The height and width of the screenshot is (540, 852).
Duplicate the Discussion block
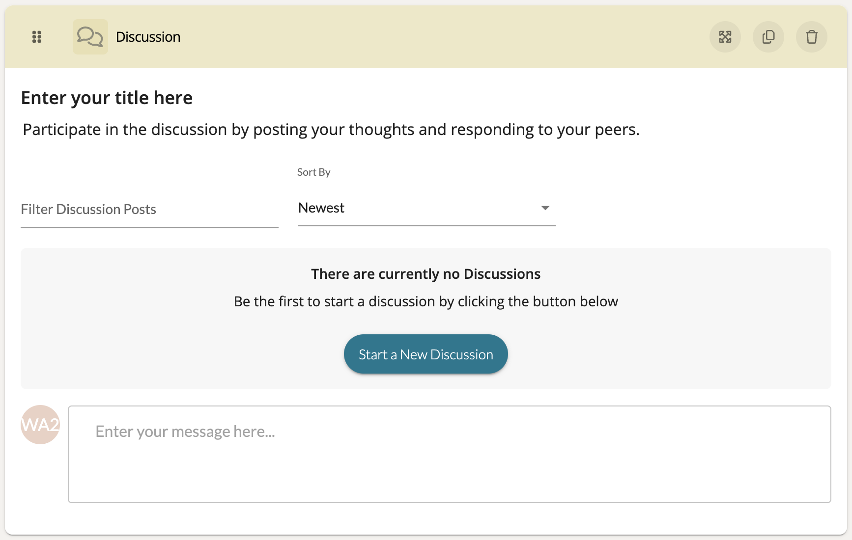[768, 37]
